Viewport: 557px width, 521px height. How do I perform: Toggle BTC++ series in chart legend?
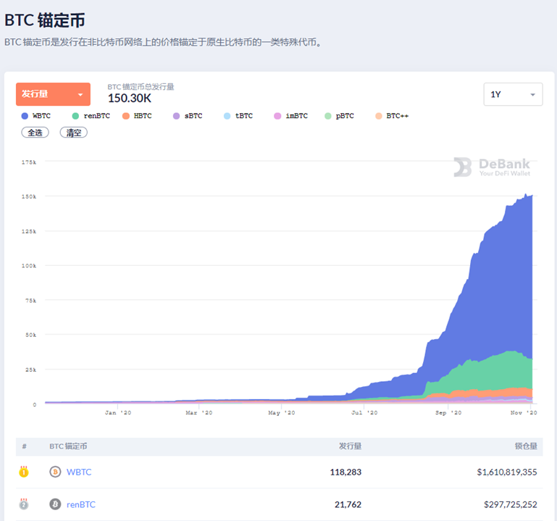pos(392,116)
